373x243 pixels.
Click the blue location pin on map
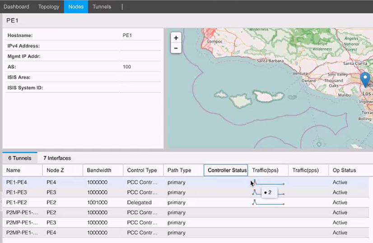[x=365, y=79]
